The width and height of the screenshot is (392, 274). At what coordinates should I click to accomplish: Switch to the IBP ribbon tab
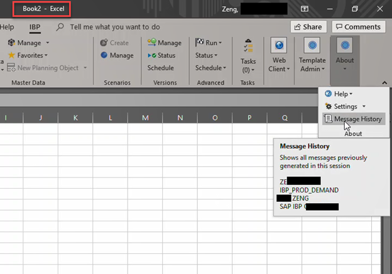[x=35, y=27]
